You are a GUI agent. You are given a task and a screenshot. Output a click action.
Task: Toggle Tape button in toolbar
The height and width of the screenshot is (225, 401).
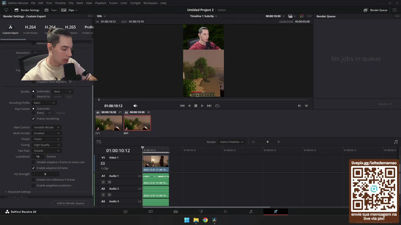[x=51, y=10]
